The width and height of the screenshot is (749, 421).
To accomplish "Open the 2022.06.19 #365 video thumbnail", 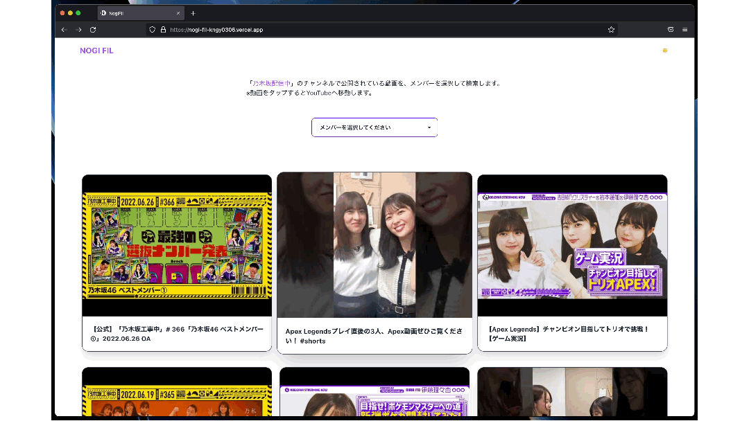I will point(177,392).
